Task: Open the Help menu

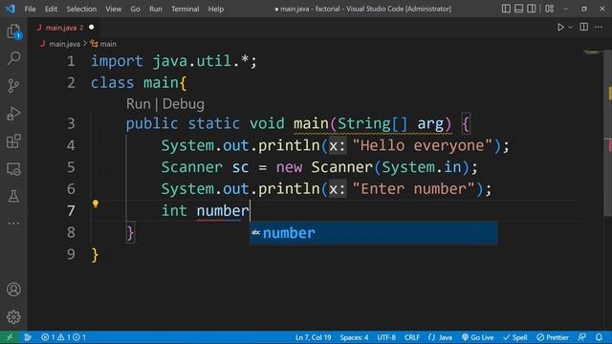Action: (216, 9)
